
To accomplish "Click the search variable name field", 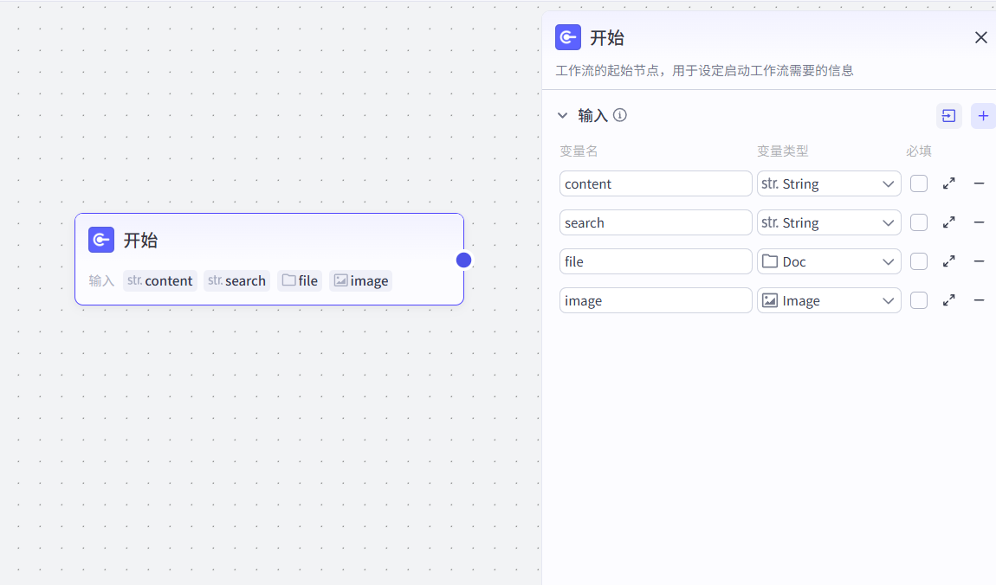I will [x=656, y=222].
